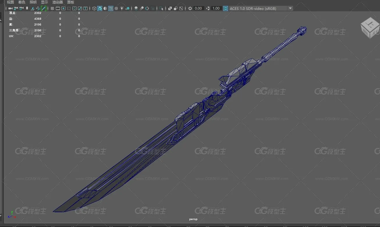This screenshot has height=227, width=380.
Task: Toggle the Safe Title 'T' icon
Action: [85, 8]
